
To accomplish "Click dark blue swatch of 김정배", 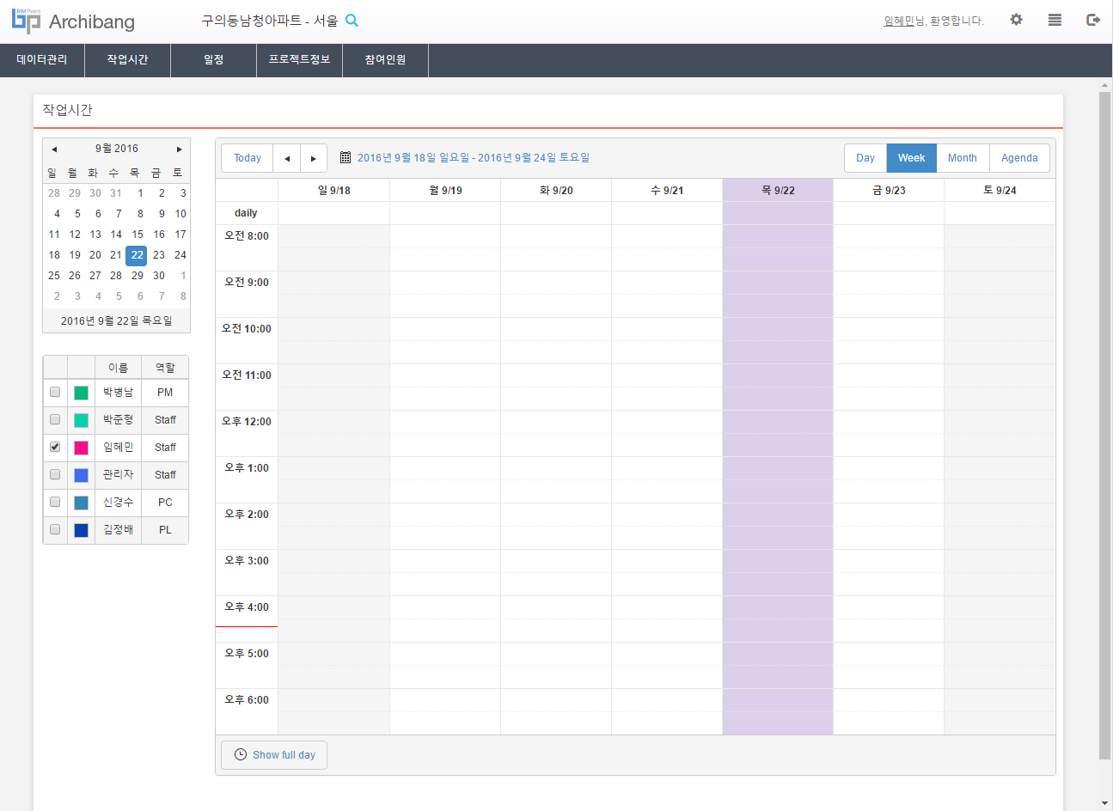I will click(x=81, y=530).
